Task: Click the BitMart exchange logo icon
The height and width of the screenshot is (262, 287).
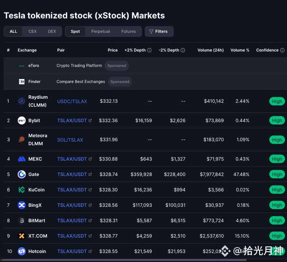Action: (22, 221)
